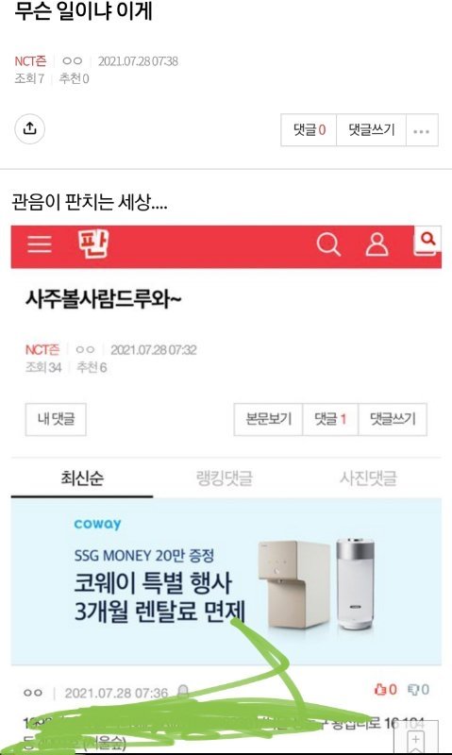The width and height of the screenshot is (452, 755).
Task: Open search with magnifier icon in red header
Action: 328,244
